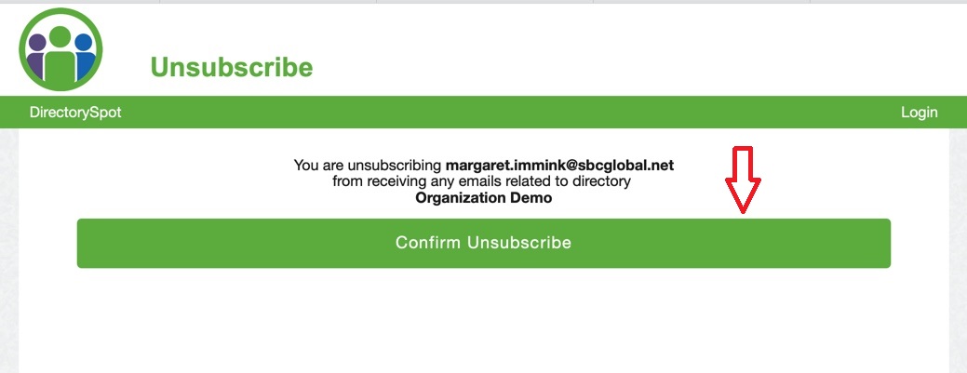Click white header space right of Unsubscribe title
This screenshot has width=967, height=373.
pos(605,56)
